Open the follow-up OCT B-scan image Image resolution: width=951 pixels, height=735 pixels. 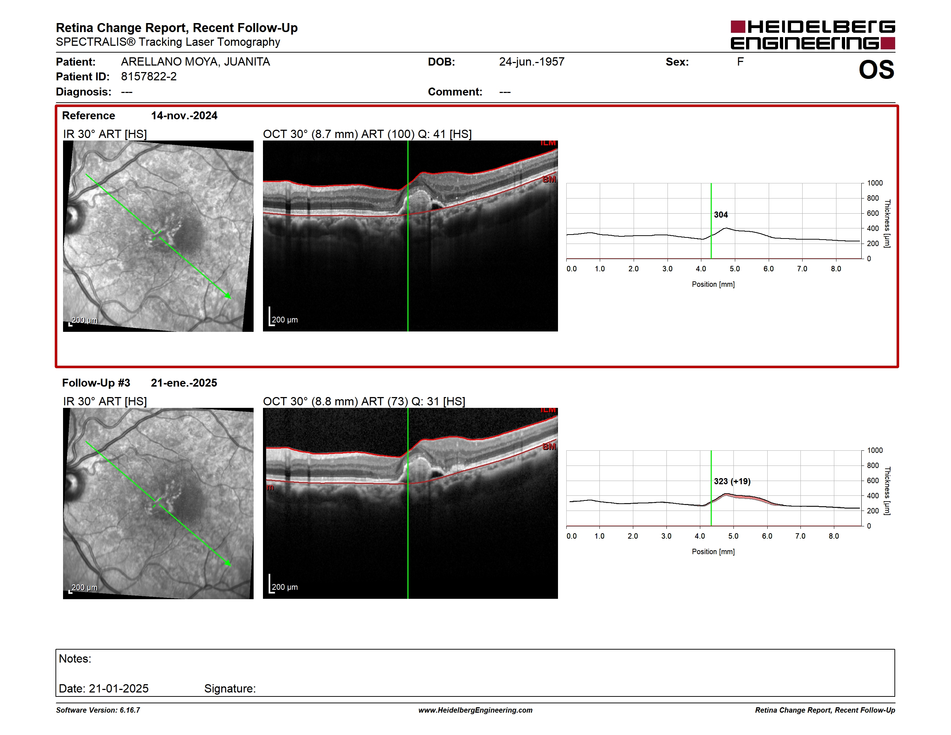coord(410,503)
